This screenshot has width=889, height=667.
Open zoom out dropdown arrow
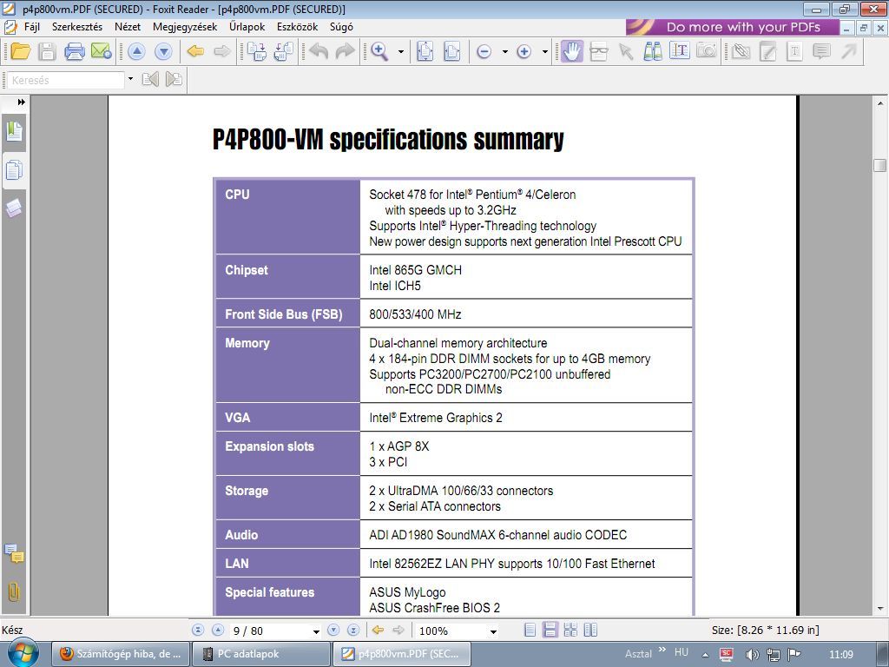click(504, 51)
